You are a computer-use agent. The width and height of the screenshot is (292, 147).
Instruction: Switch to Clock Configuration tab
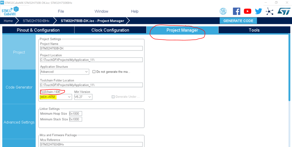pos(110,30)
